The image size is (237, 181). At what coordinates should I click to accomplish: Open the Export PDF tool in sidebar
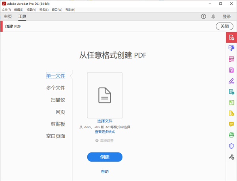[x=231, y=48]
